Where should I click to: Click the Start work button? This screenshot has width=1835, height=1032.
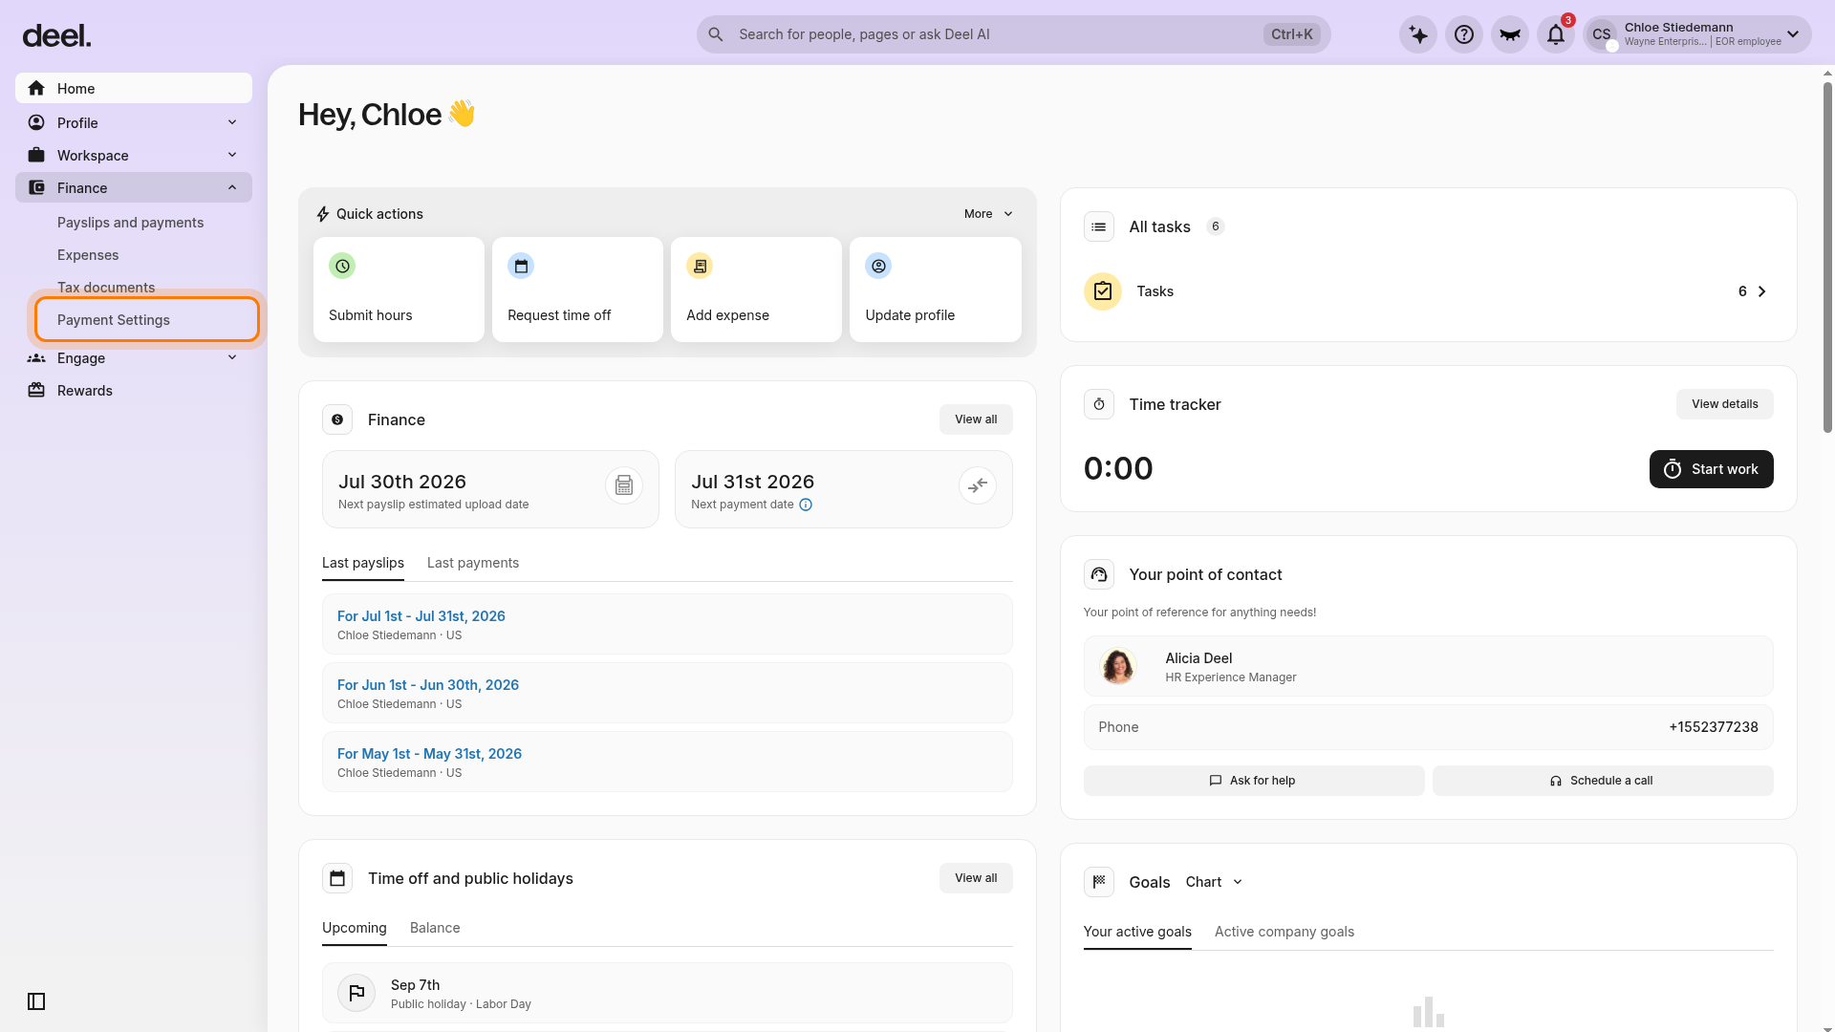click(1712, 469)
